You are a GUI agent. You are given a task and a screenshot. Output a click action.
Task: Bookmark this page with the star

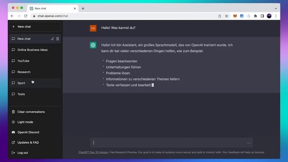(226, 16)
